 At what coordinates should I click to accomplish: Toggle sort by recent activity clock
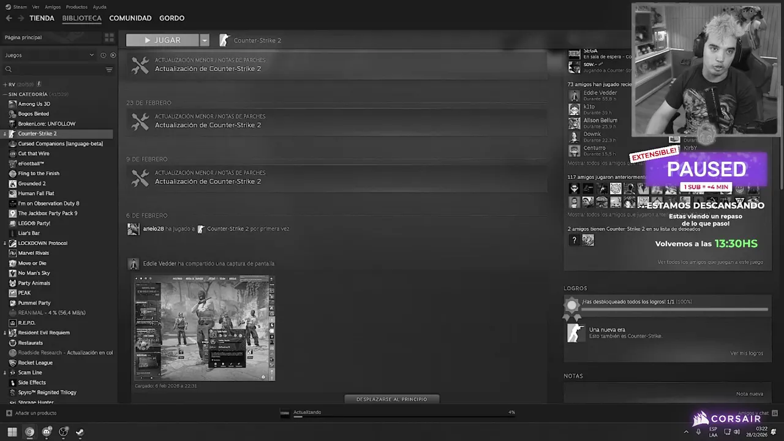pos(103,55)
